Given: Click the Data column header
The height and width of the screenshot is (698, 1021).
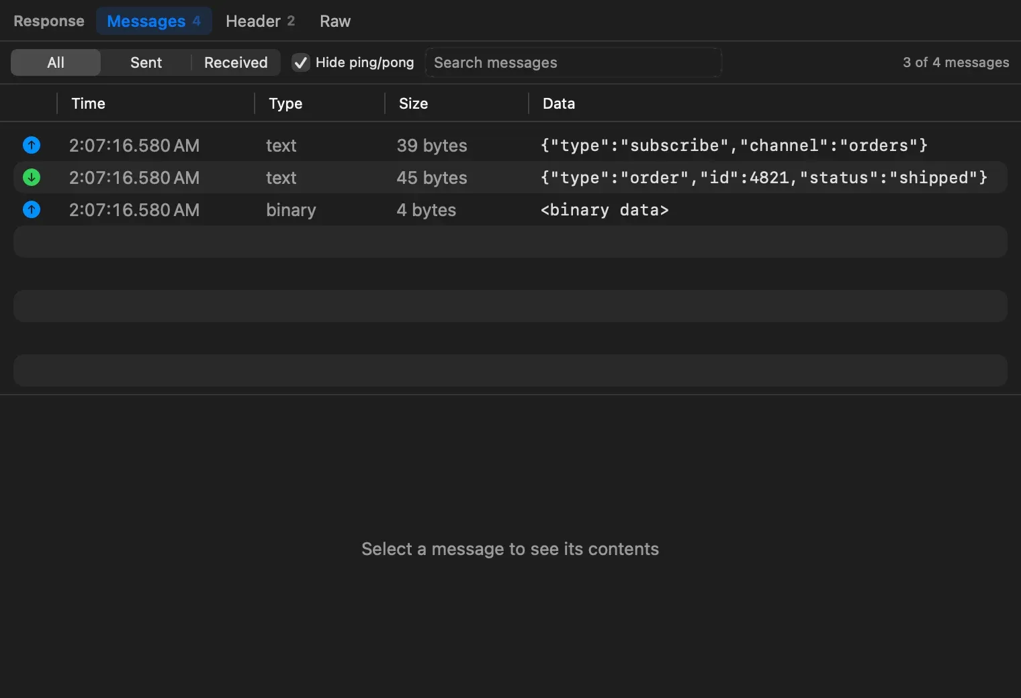Looking at the screenshot, I should (x=559, y=103).
